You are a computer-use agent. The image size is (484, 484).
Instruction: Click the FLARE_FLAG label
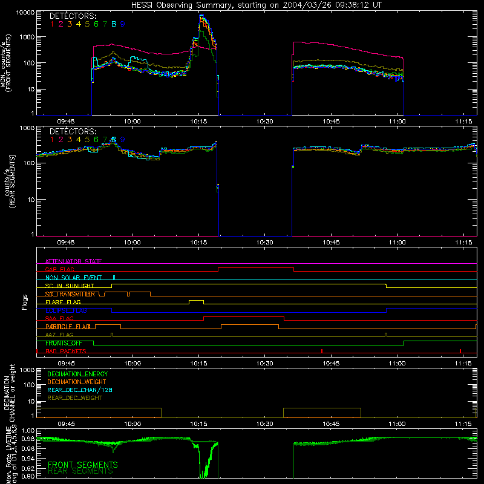pos(63,302)
